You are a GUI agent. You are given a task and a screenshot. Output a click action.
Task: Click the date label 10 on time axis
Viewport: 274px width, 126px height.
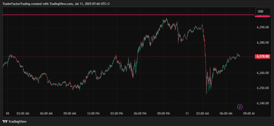pyautogui.click(x=7, y=113)
